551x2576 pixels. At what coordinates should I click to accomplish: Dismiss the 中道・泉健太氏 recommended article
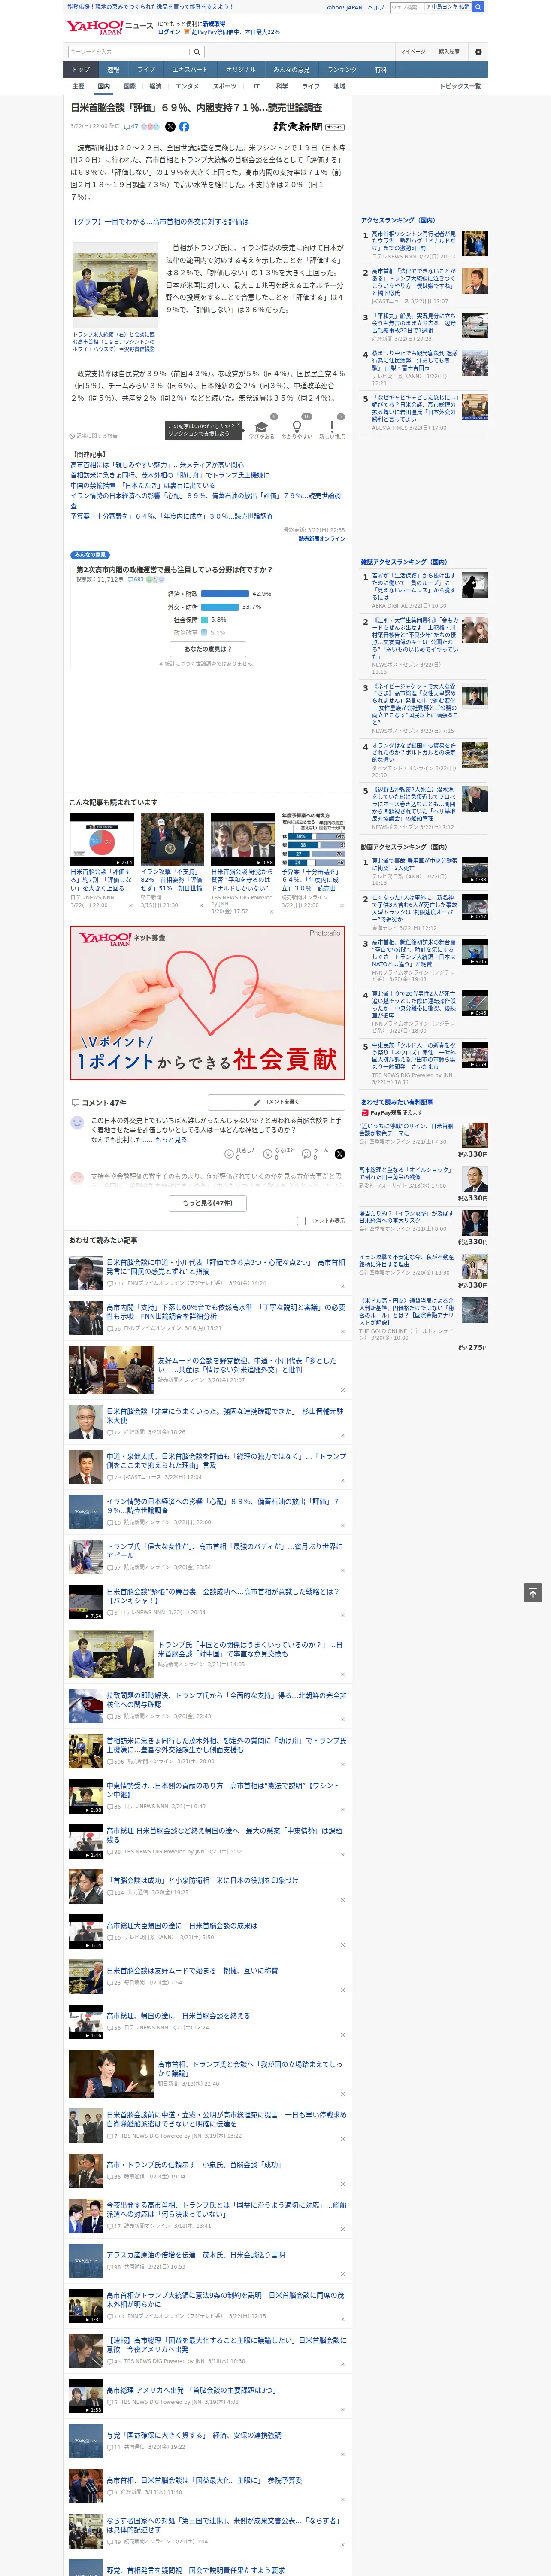click(x=342, y=1479)
